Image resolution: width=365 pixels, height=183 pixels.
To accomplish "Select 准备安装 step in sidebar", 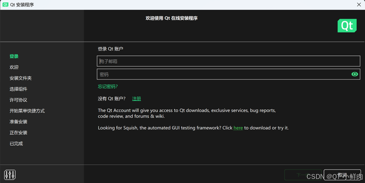I will (18, 122).
